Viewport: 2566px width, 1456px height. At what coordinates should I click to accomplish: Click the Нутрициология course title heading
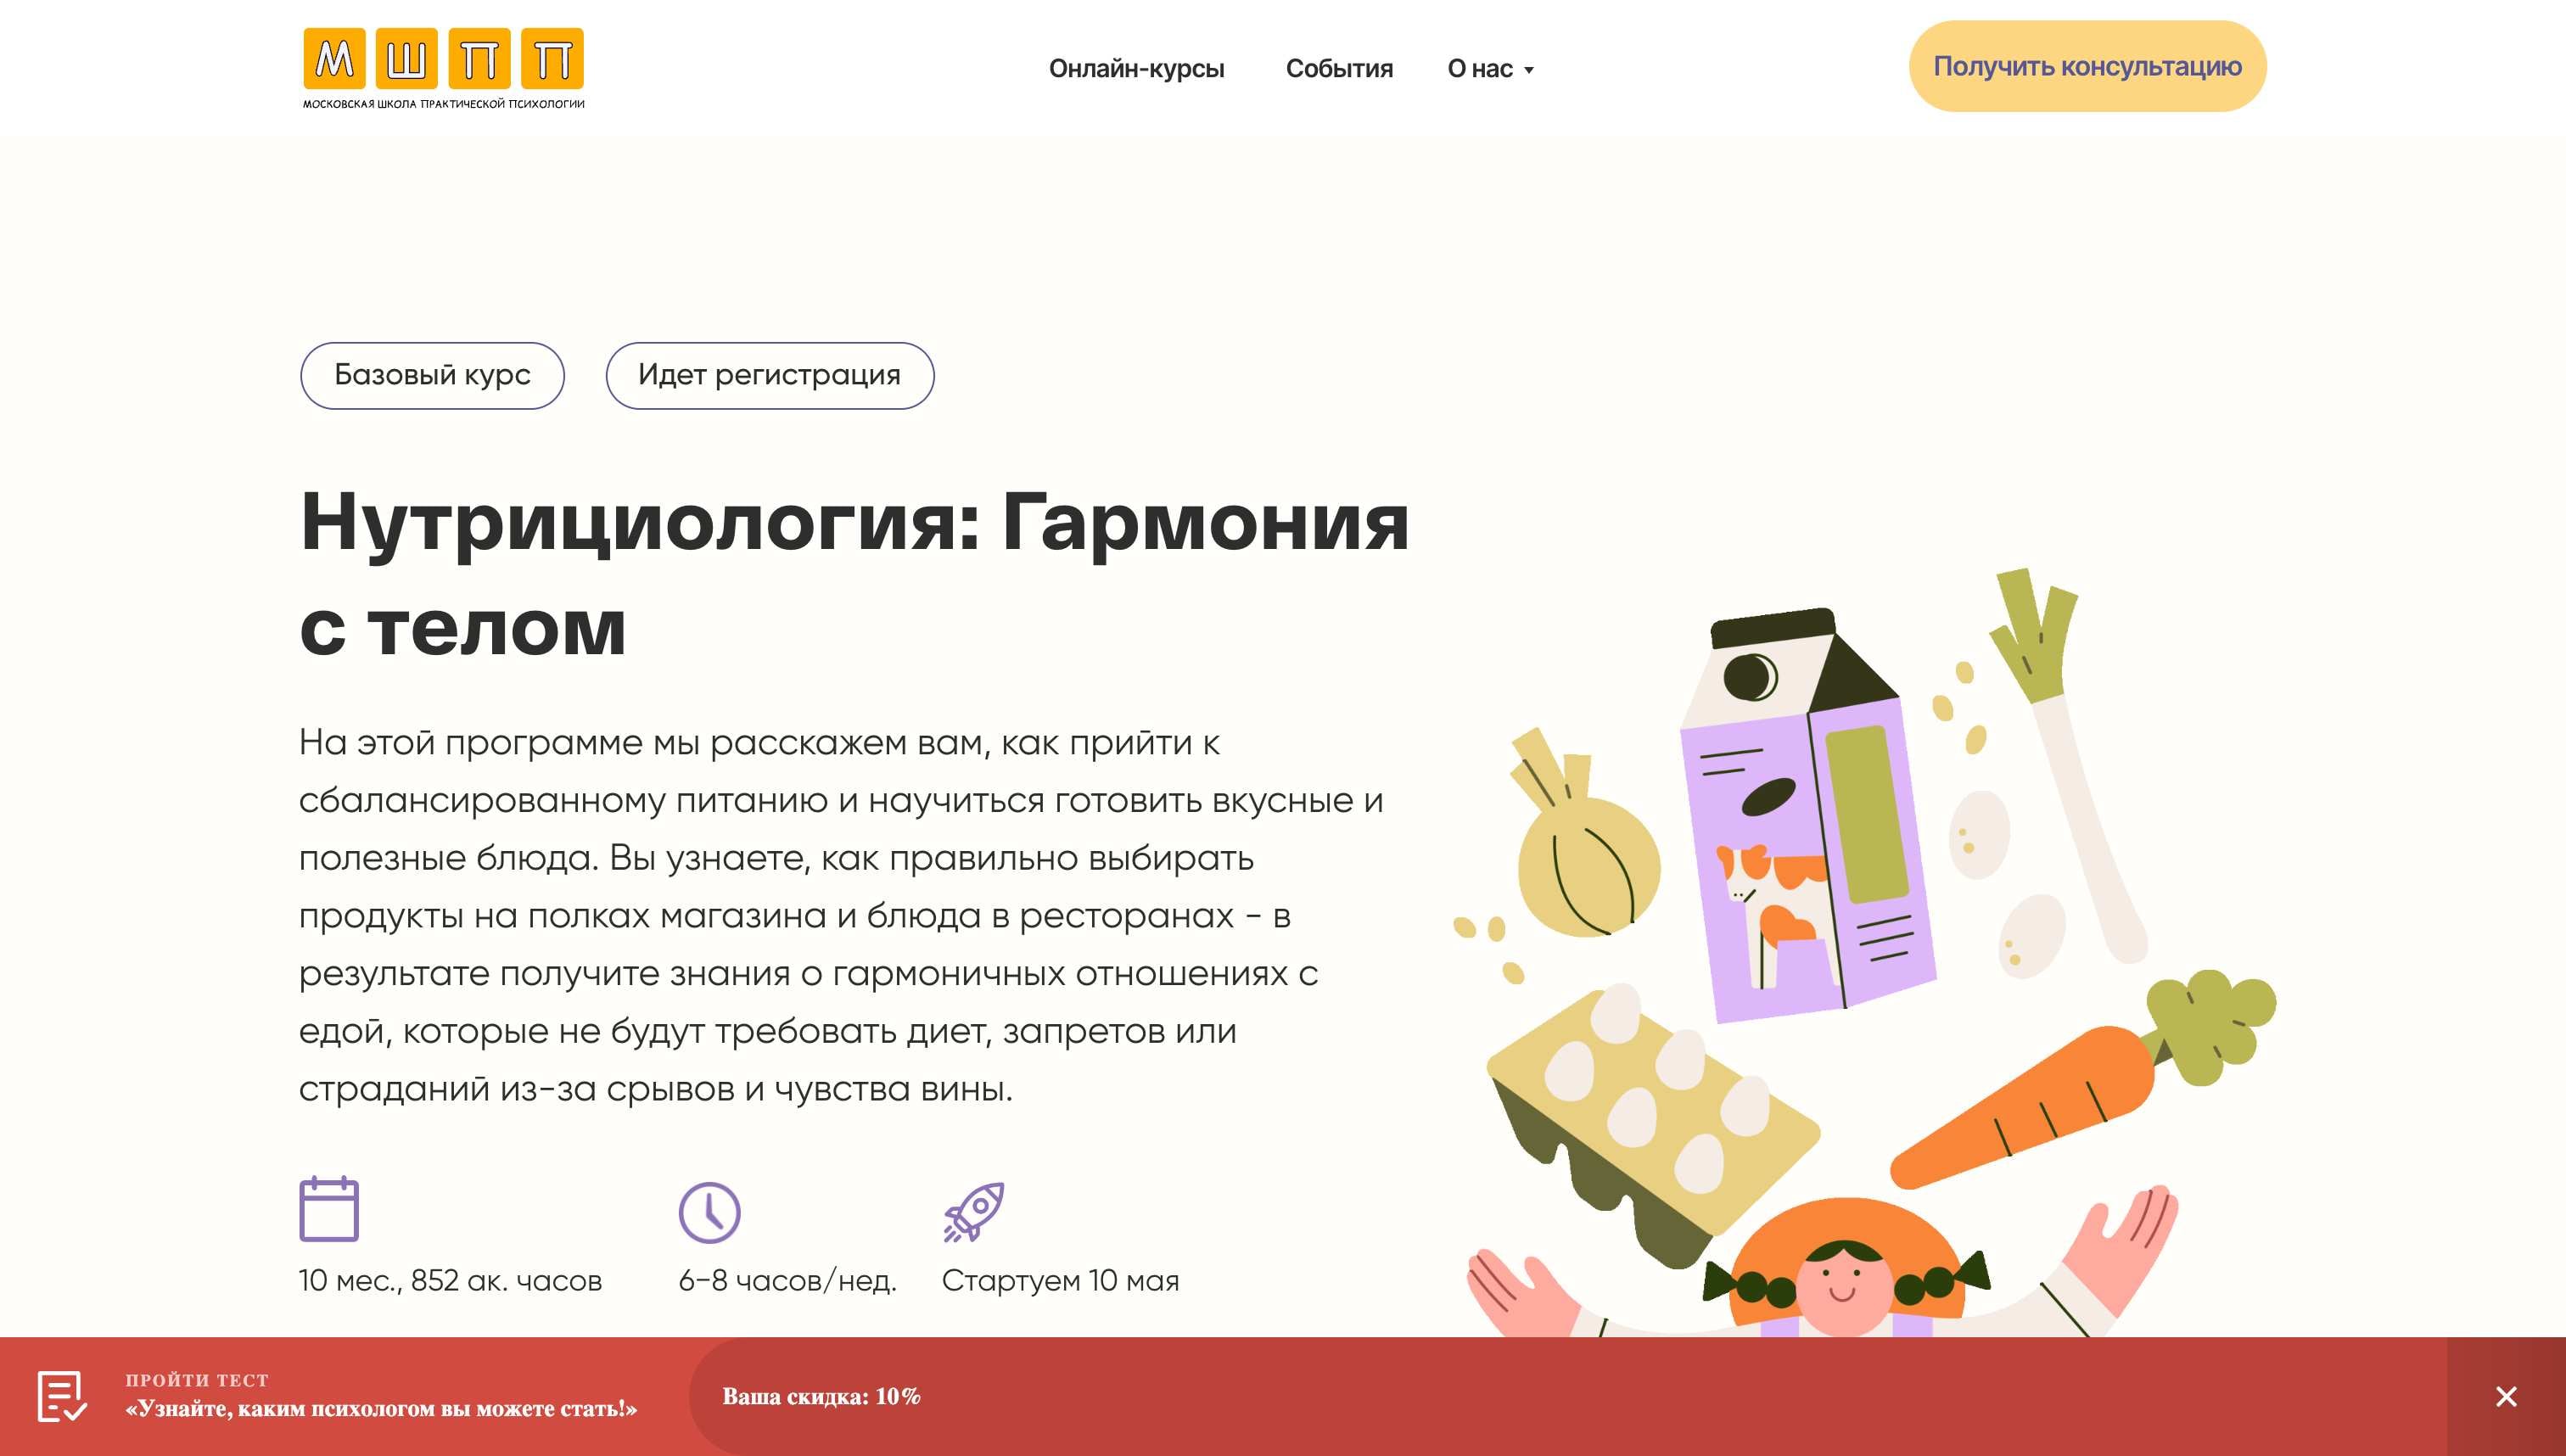click(854, 574)
